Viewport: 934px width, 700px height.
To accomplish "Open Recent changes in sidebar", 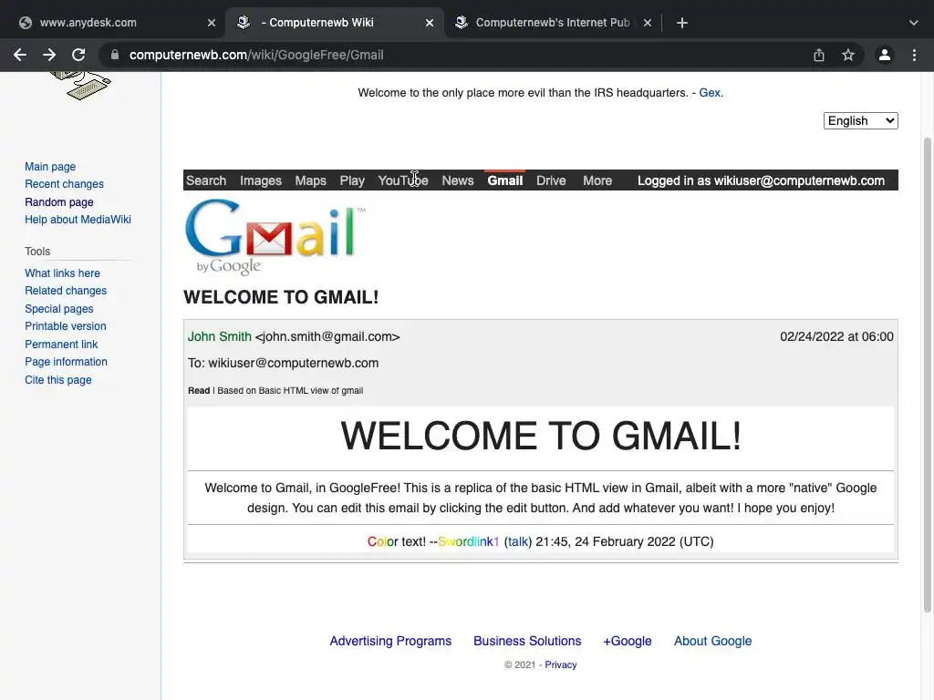I will (65, 184).
